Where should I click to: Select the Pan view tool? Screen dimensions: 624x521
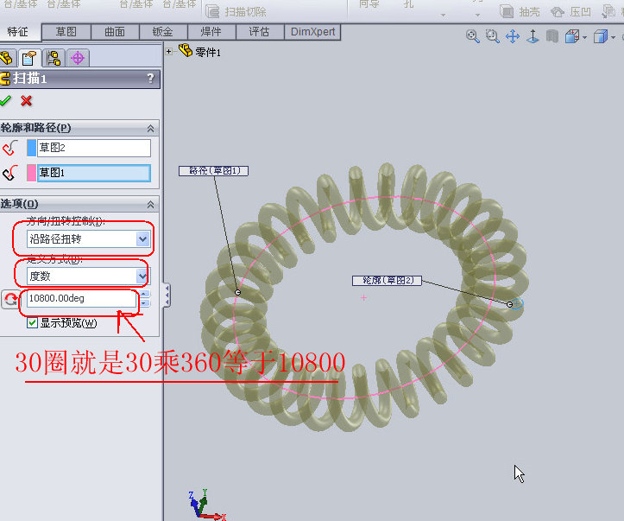click(513, 36)
